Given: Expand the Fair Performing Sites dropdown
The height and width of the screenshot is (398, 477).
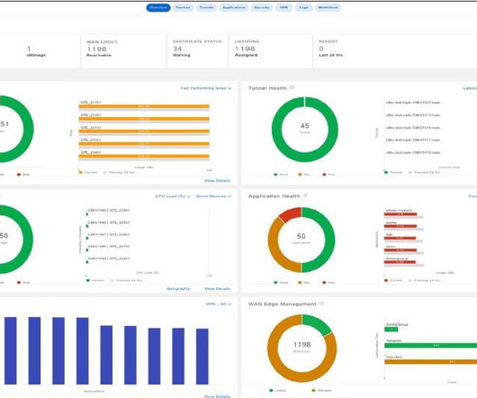Looking at the screenshot, I should click(206, 88).
